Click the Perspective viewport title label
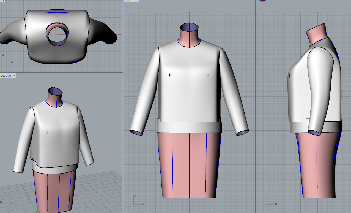Viewport: 351px width, 213px height. point(6,76)
